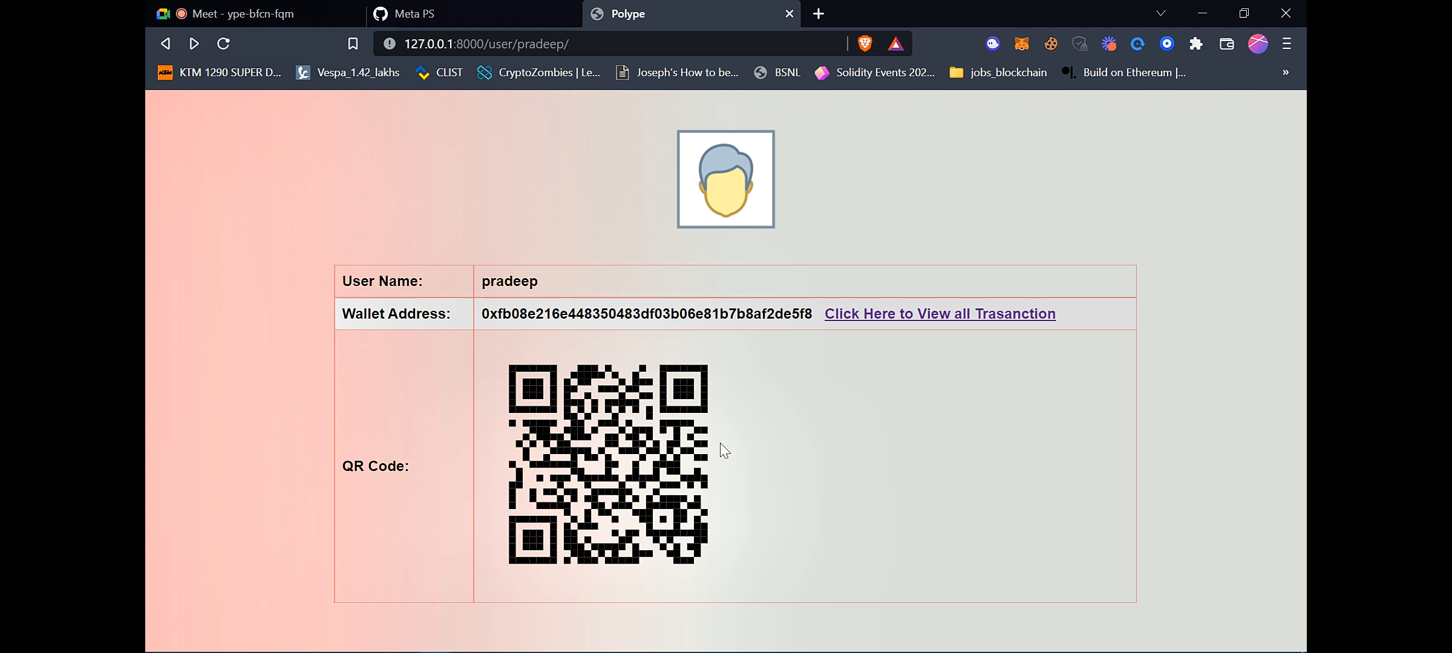The width and height of the screenshot is (1452, 653).
Task: Open the CryptoZombies bookmark
Action: point(539,73)
